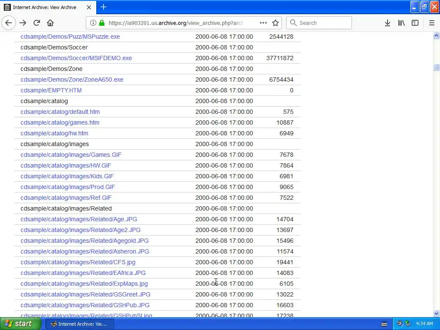Click file size value 6754434
The width and height of the screenshot is (440, 330).
[x=281, y=79]
